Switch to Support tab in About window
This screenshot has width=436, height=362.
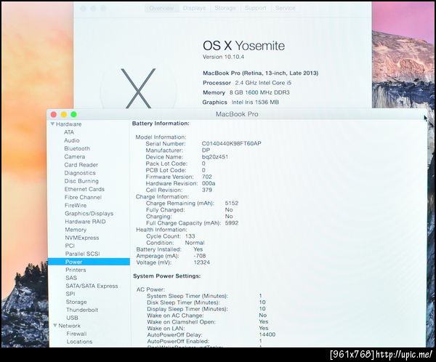[255, 8]
